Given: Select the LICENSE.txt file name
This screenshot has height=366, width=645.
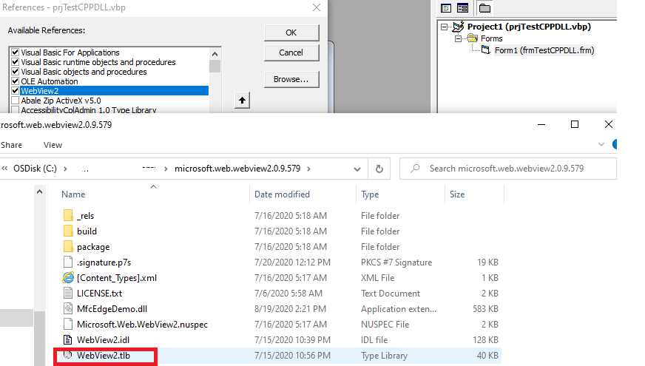Looking at the screenshot, I should point(100,294).
